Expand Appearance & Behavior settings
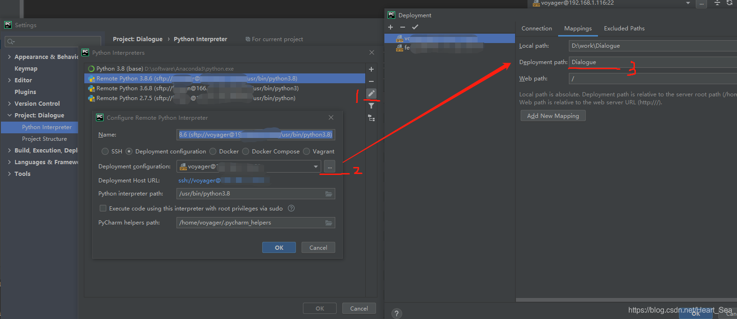Viewport: 737px width, 319px height. click(9, 57)
